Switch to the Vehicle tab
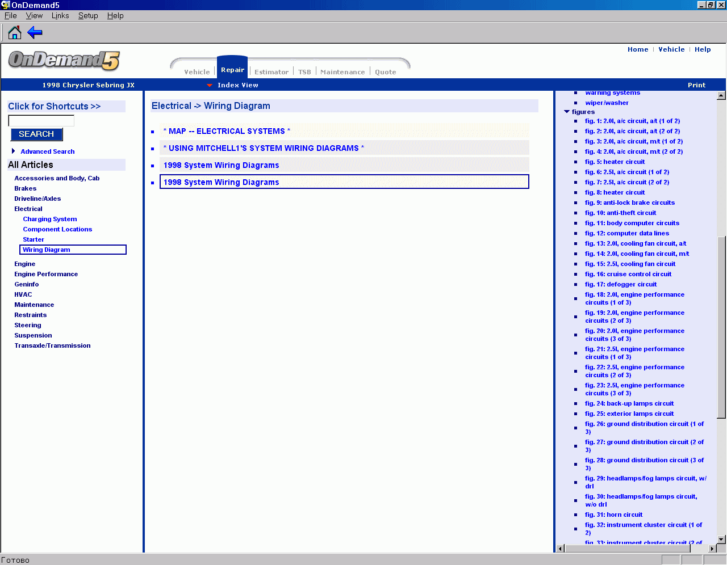Image resolution: width=727 pixels, height=565 pixels. coord(197,72)
